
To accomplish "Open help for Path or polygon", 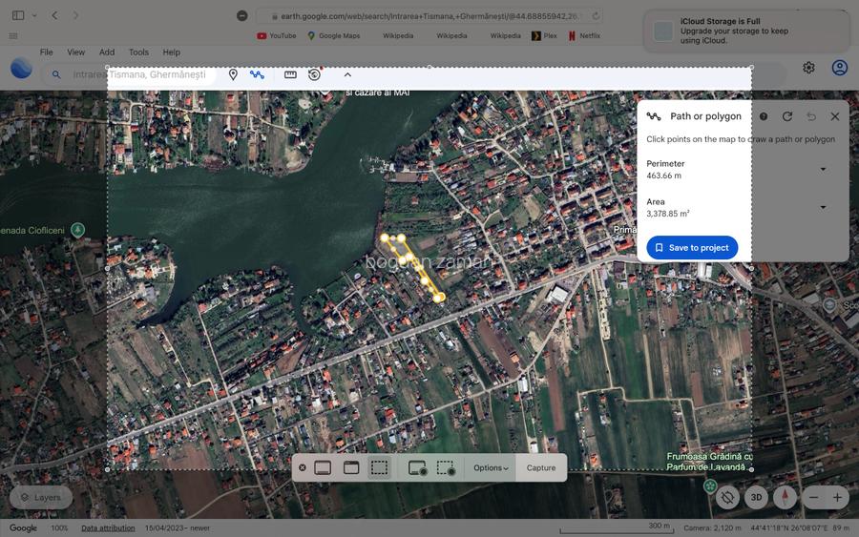I will (x=764, y=116).
